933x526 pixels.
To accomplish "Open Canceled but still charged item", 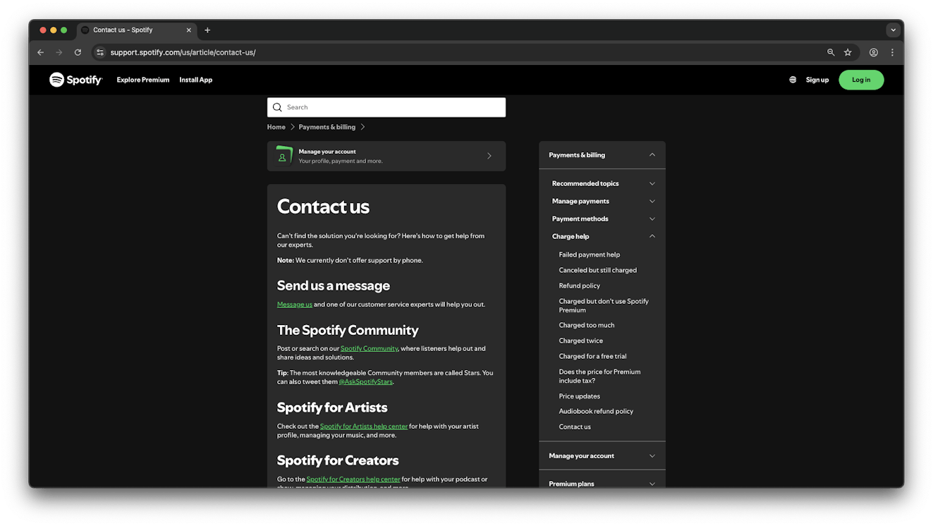I will [598, 270].
